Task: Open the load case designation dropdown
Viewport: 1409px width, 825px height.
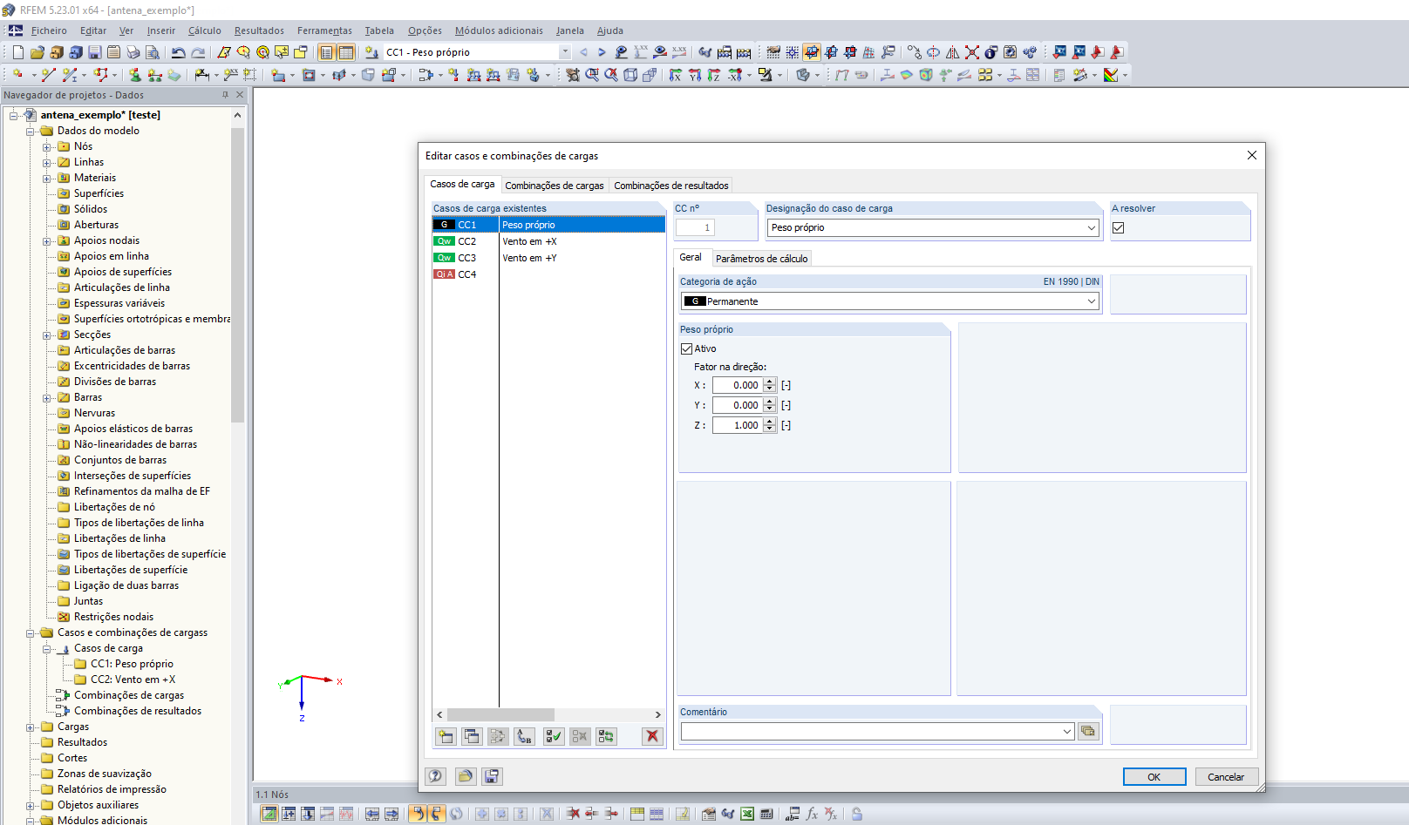Action: [1091, 227]
